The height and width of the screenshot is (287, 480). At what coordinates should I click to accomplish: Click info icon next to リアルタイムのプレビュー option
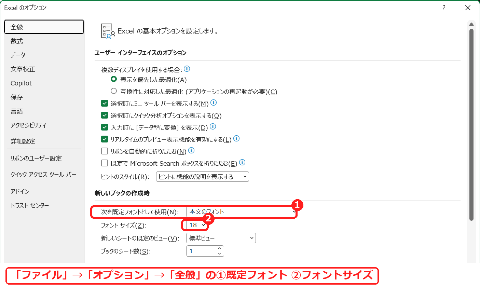coord(236,139)
